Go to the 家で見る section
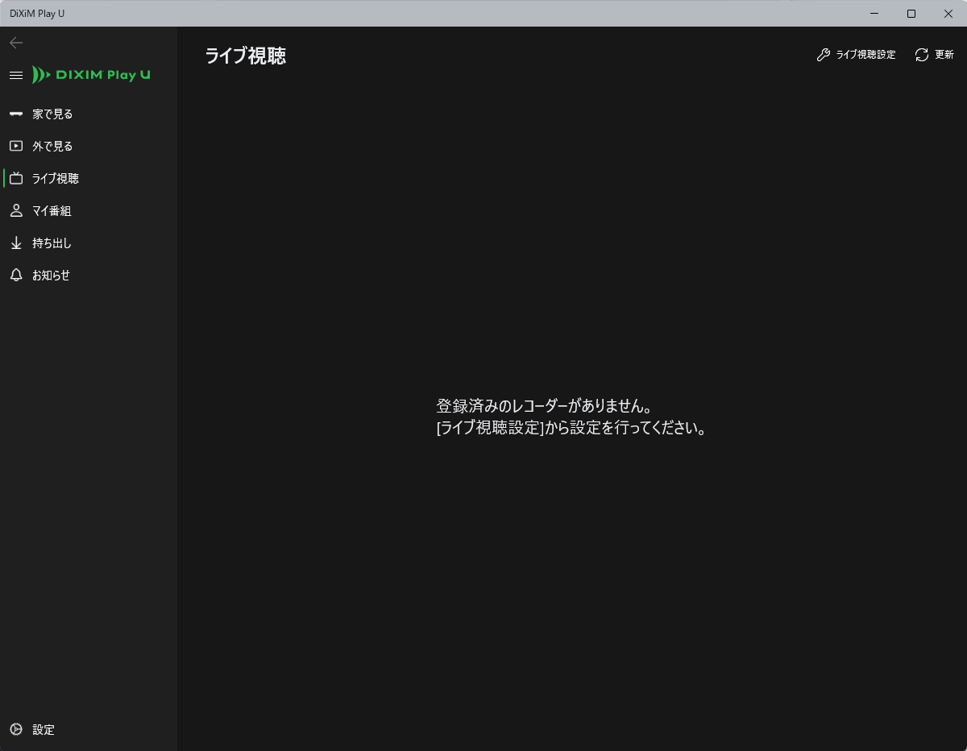This screenshot has width=967, height=751. 52,114
